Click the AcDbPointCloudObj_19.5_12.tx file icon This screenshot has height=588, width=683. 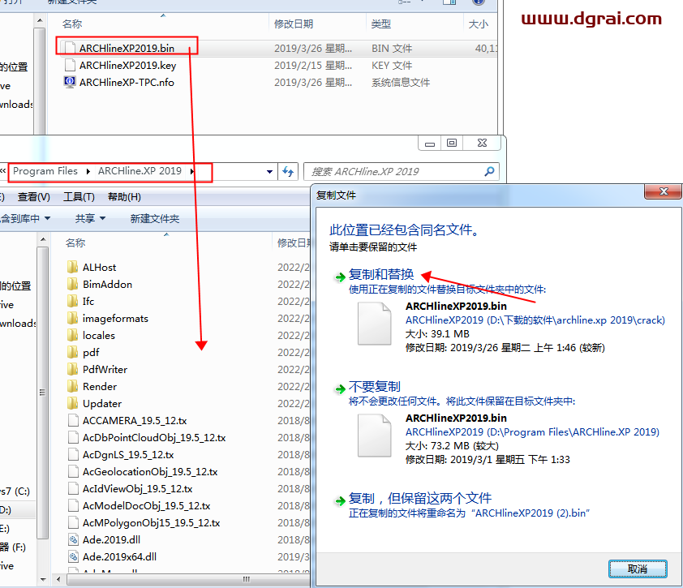pyautogui.click(x=73, y=437)
